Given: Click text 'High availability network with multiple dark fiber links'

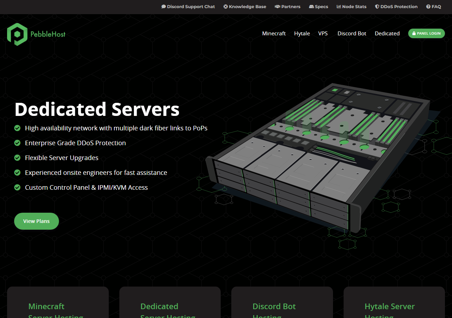Looking at the screenshot, I should click(116, 128).
